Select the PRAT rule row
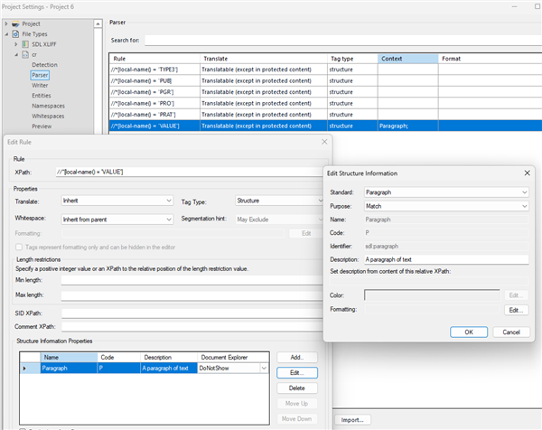The width and height of the screenshot is (542, 430). [325, 115]
